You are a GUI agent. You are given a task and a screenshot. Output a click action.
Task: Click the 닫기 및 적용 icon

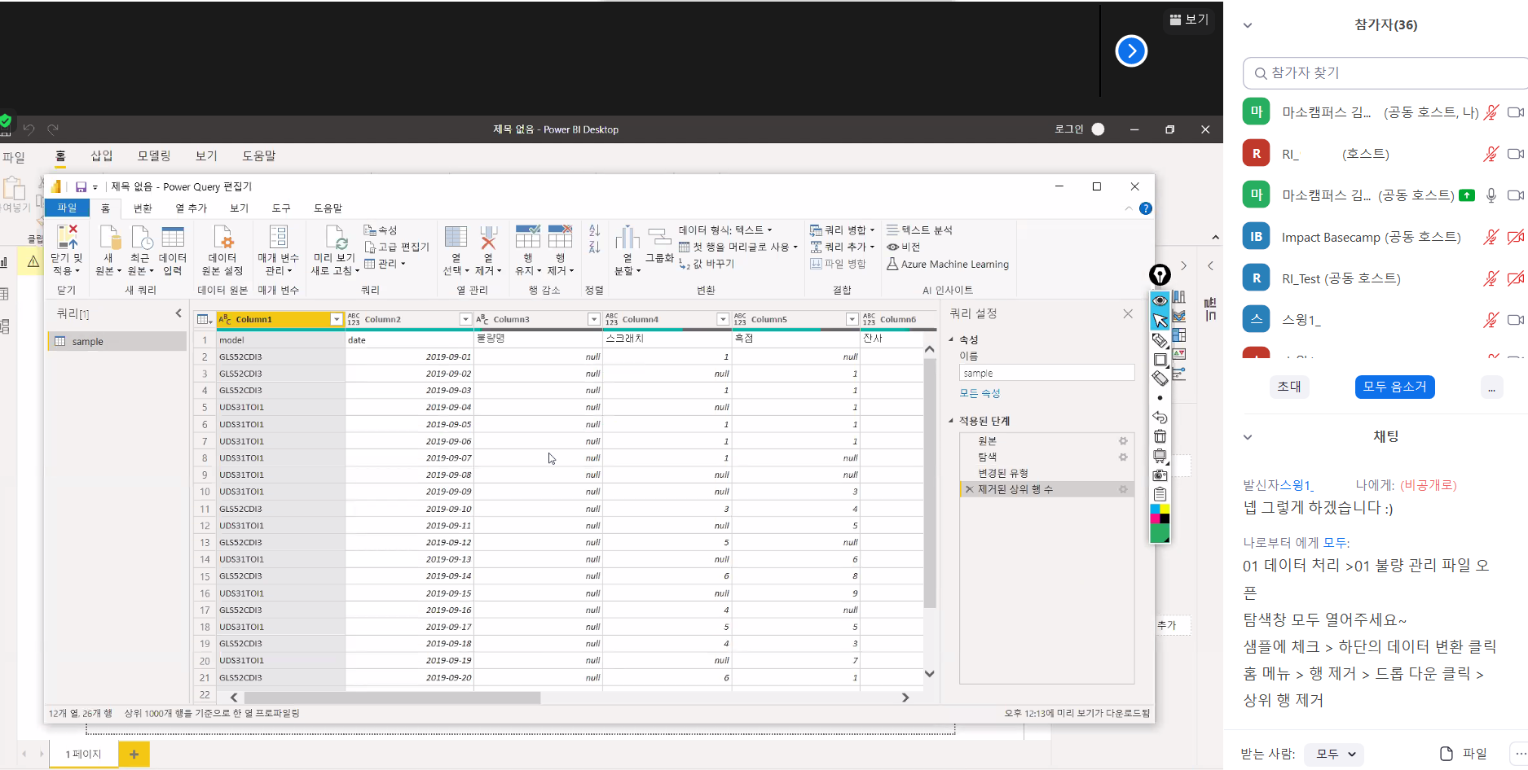click(x=66, y=238)
